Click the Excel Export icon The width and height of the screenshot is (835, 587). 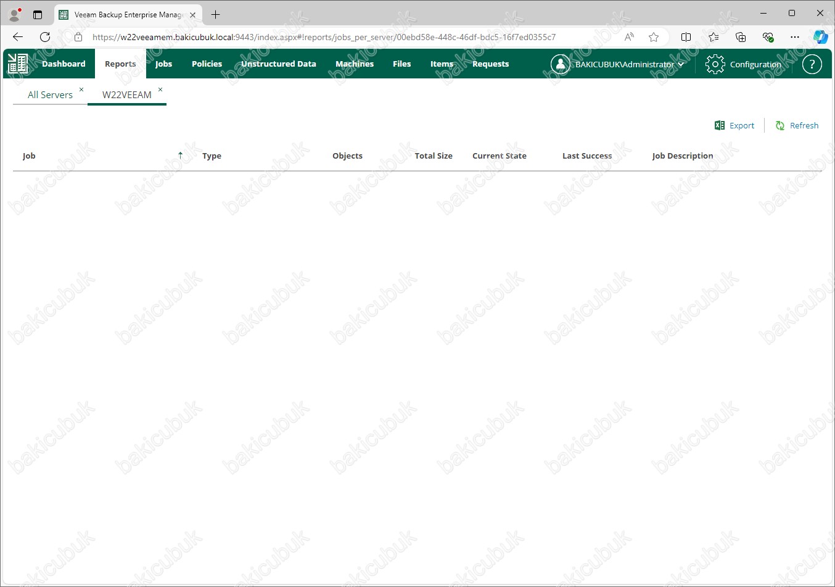tap(720, 125)
